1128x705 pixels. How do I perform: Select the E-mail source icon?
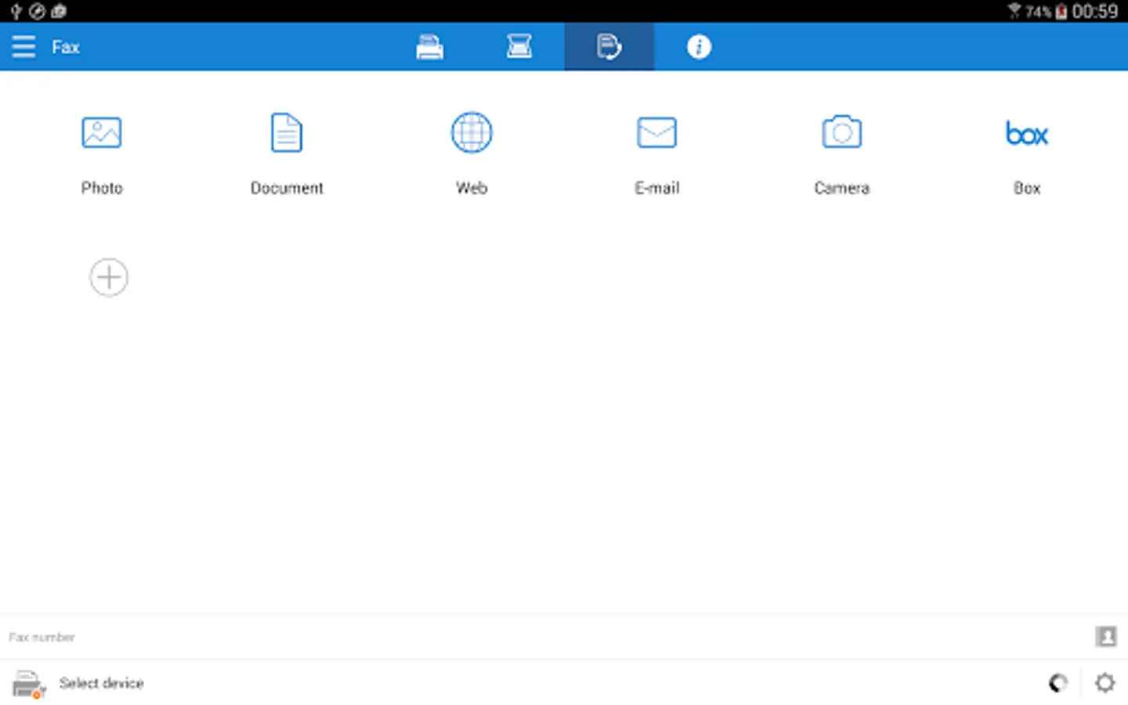coord(656,132)
